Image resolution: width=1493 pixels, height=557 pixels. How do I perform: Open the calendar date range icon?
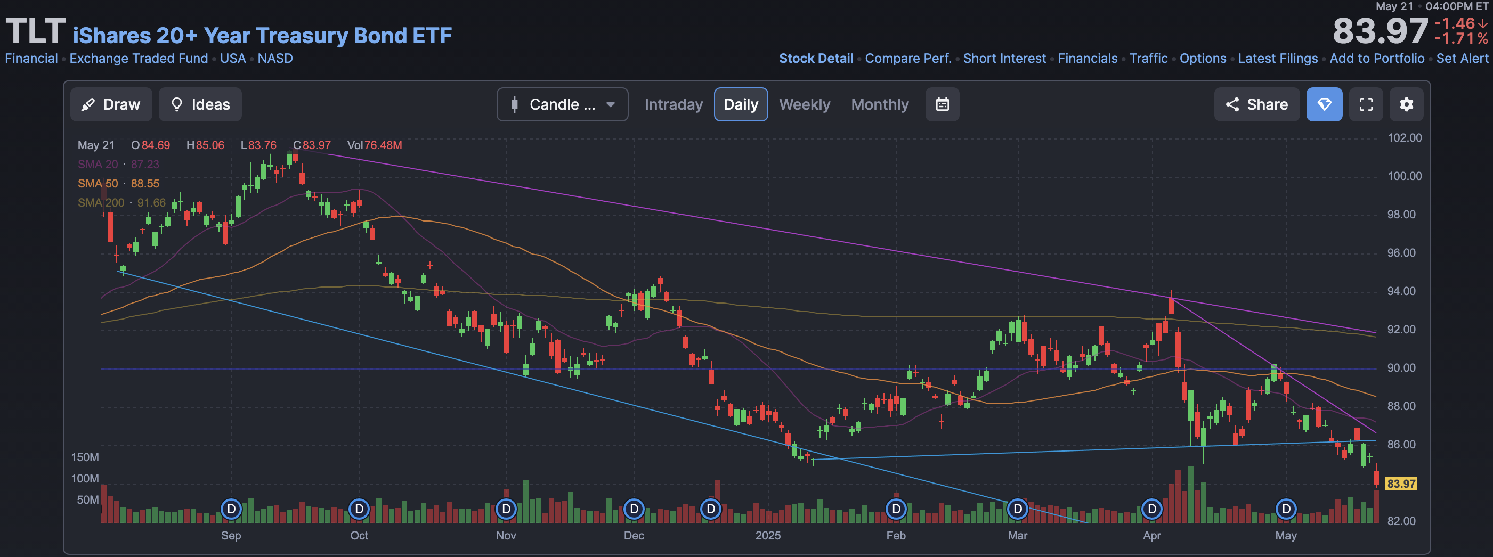[x=942, y=104]
